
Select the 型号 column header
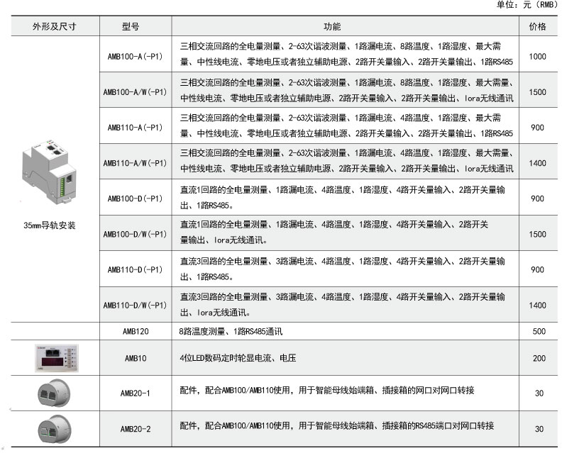(x=135, y=27)
